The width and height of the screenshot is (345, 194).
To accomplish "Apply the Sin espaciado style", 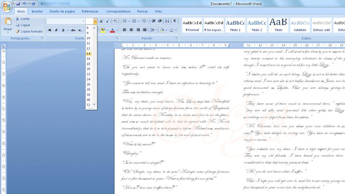I will [x=214, y=25].
